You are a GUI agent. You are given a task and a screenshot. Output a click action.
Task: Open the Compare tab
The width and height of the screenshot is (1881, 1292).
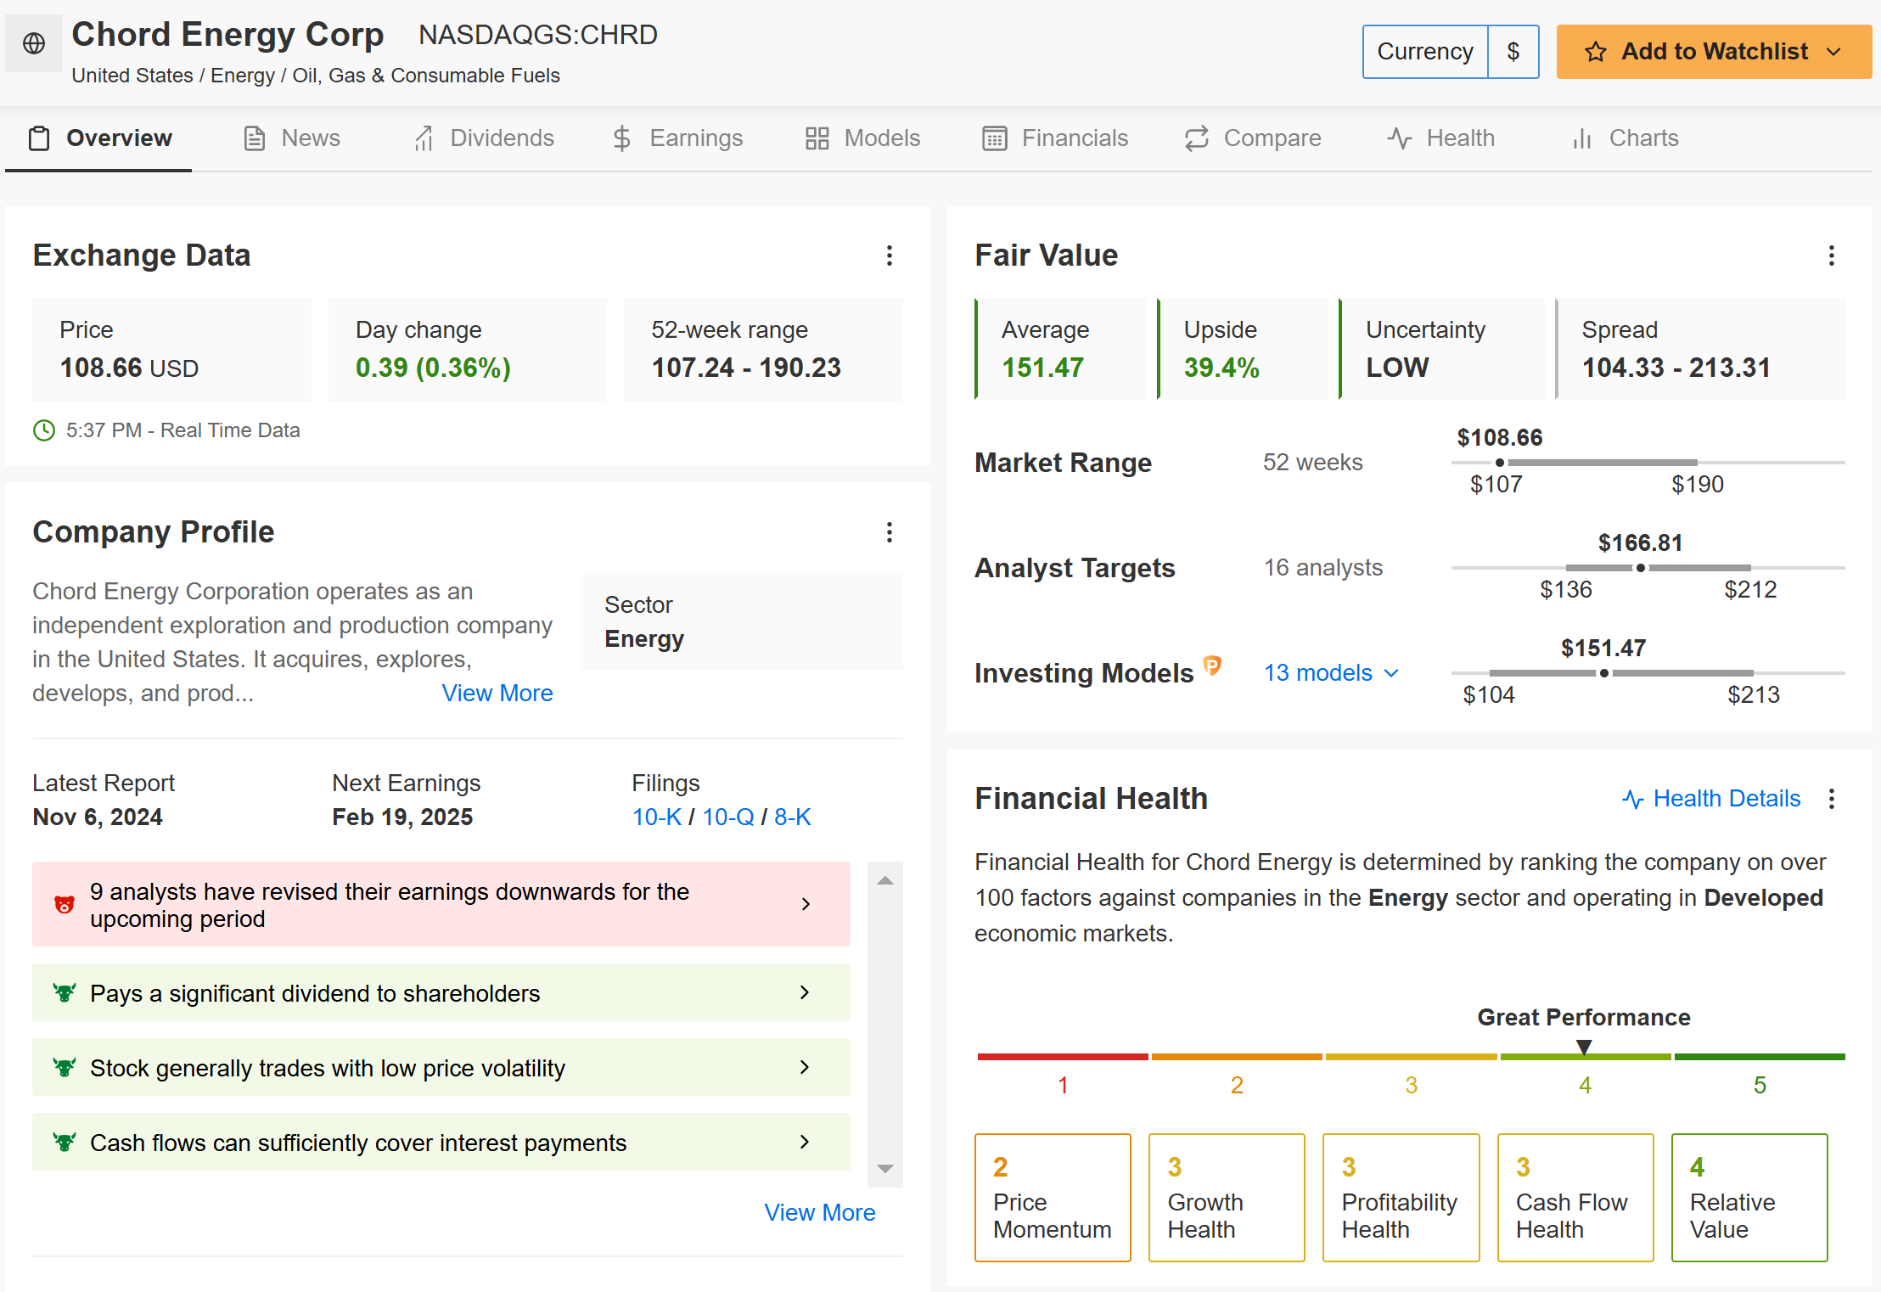point(1253,138)
